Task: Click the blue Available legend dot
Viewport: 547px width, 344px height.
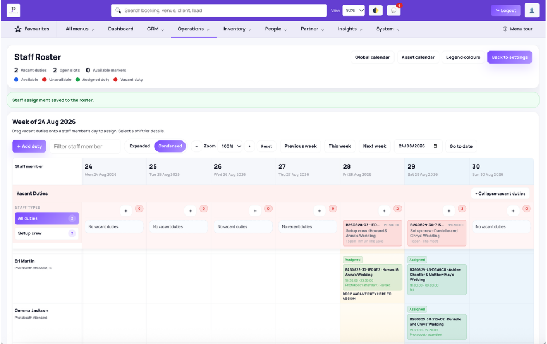Action: point(16,80)
